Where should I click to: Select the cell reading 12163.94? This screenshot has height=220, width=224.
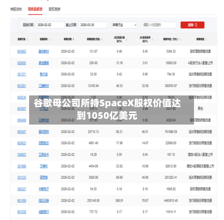click(93, 86)
